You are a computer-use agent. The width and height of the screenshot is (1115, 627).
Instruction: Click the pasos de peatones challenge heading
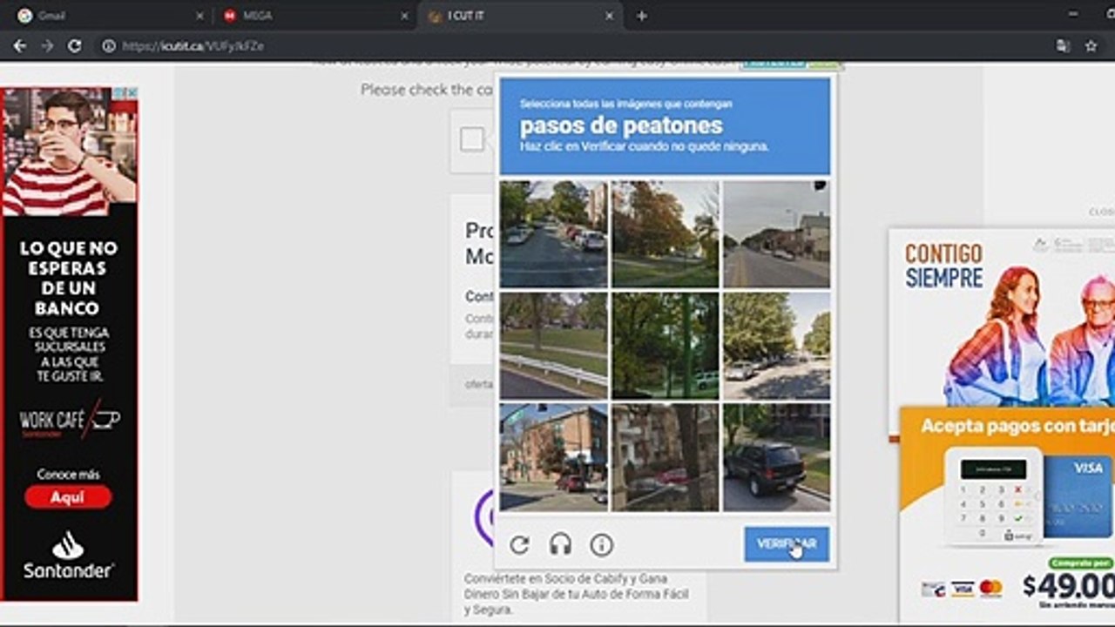(x=620, y=125)
